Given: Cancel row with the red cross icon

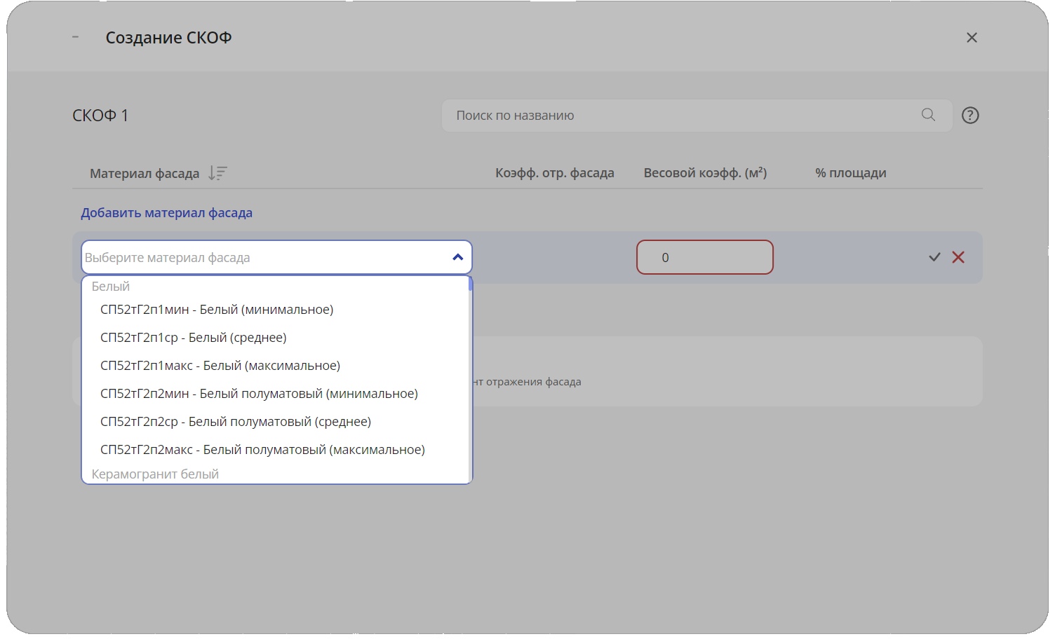Looking at the screenshot, I should 958,257.
